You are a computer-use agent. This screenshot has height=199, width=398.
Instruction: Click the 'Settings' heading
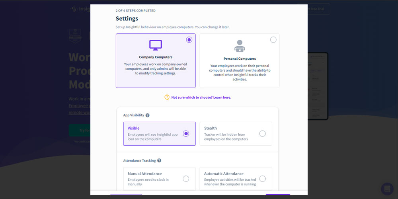pyautogui.click(x=127, y=19)
